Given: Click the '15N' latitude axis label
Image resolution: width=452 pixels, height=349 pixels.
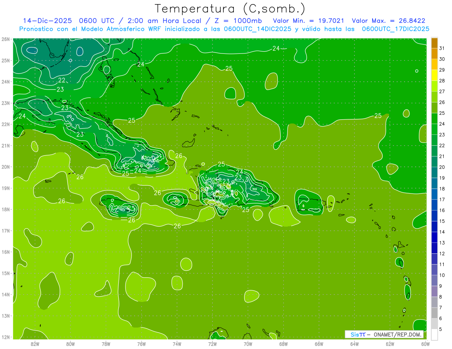Looking at the screenshot, I should click(x=6, y=273).
